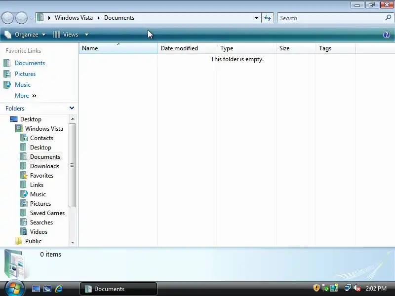
Task: Select Videos in the folder tree
Action: (x=39, y=231)
